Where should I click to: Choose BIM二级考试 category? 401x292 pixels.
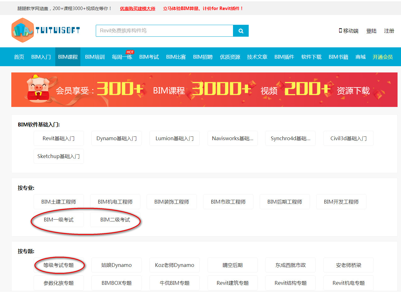(115, 220)
